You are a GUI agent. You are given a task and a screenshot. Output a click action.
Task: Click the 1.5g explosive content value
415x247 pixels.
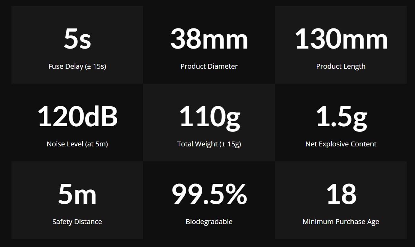[x=342, y=118]
